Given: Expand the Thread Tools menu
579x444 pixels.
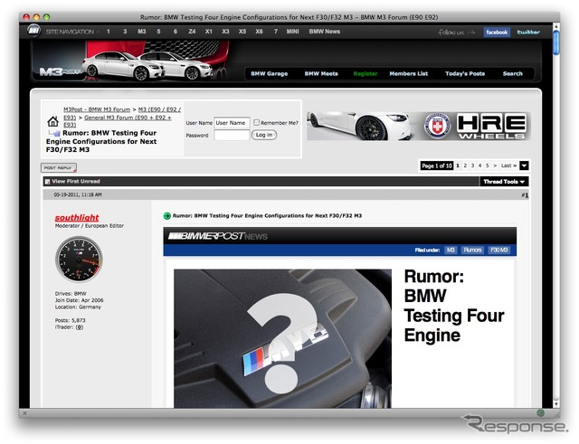Looking at the screenshot, I should point(504,182).
